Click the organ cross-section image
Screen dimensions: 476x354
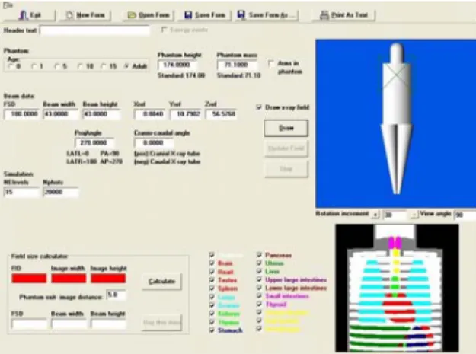[397, 289]
